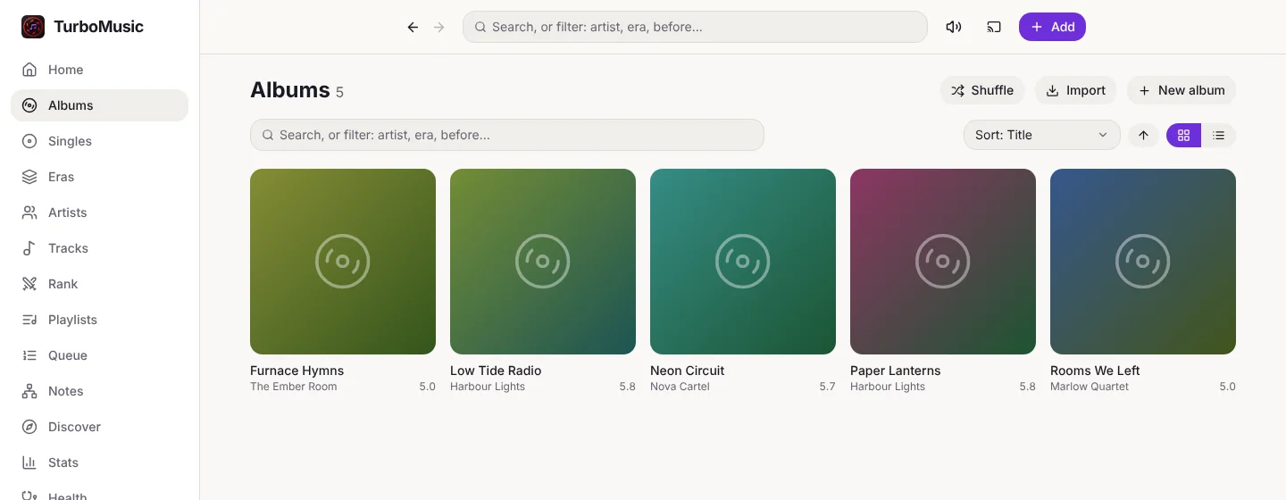Image resolution: width=1286 pixels, height=500 pixels.
Task: Click the 5.0 rating of Furnace Hymns
Action: 427,387
